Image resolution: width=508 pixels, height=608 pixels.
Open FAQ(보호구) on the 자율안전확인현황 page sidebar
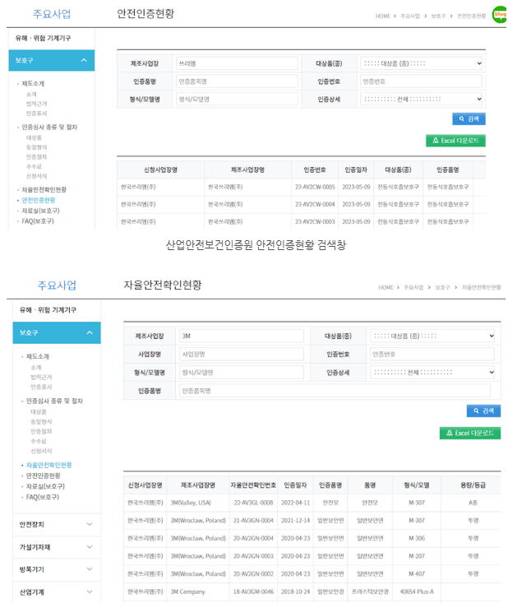(x=42, y=497)
